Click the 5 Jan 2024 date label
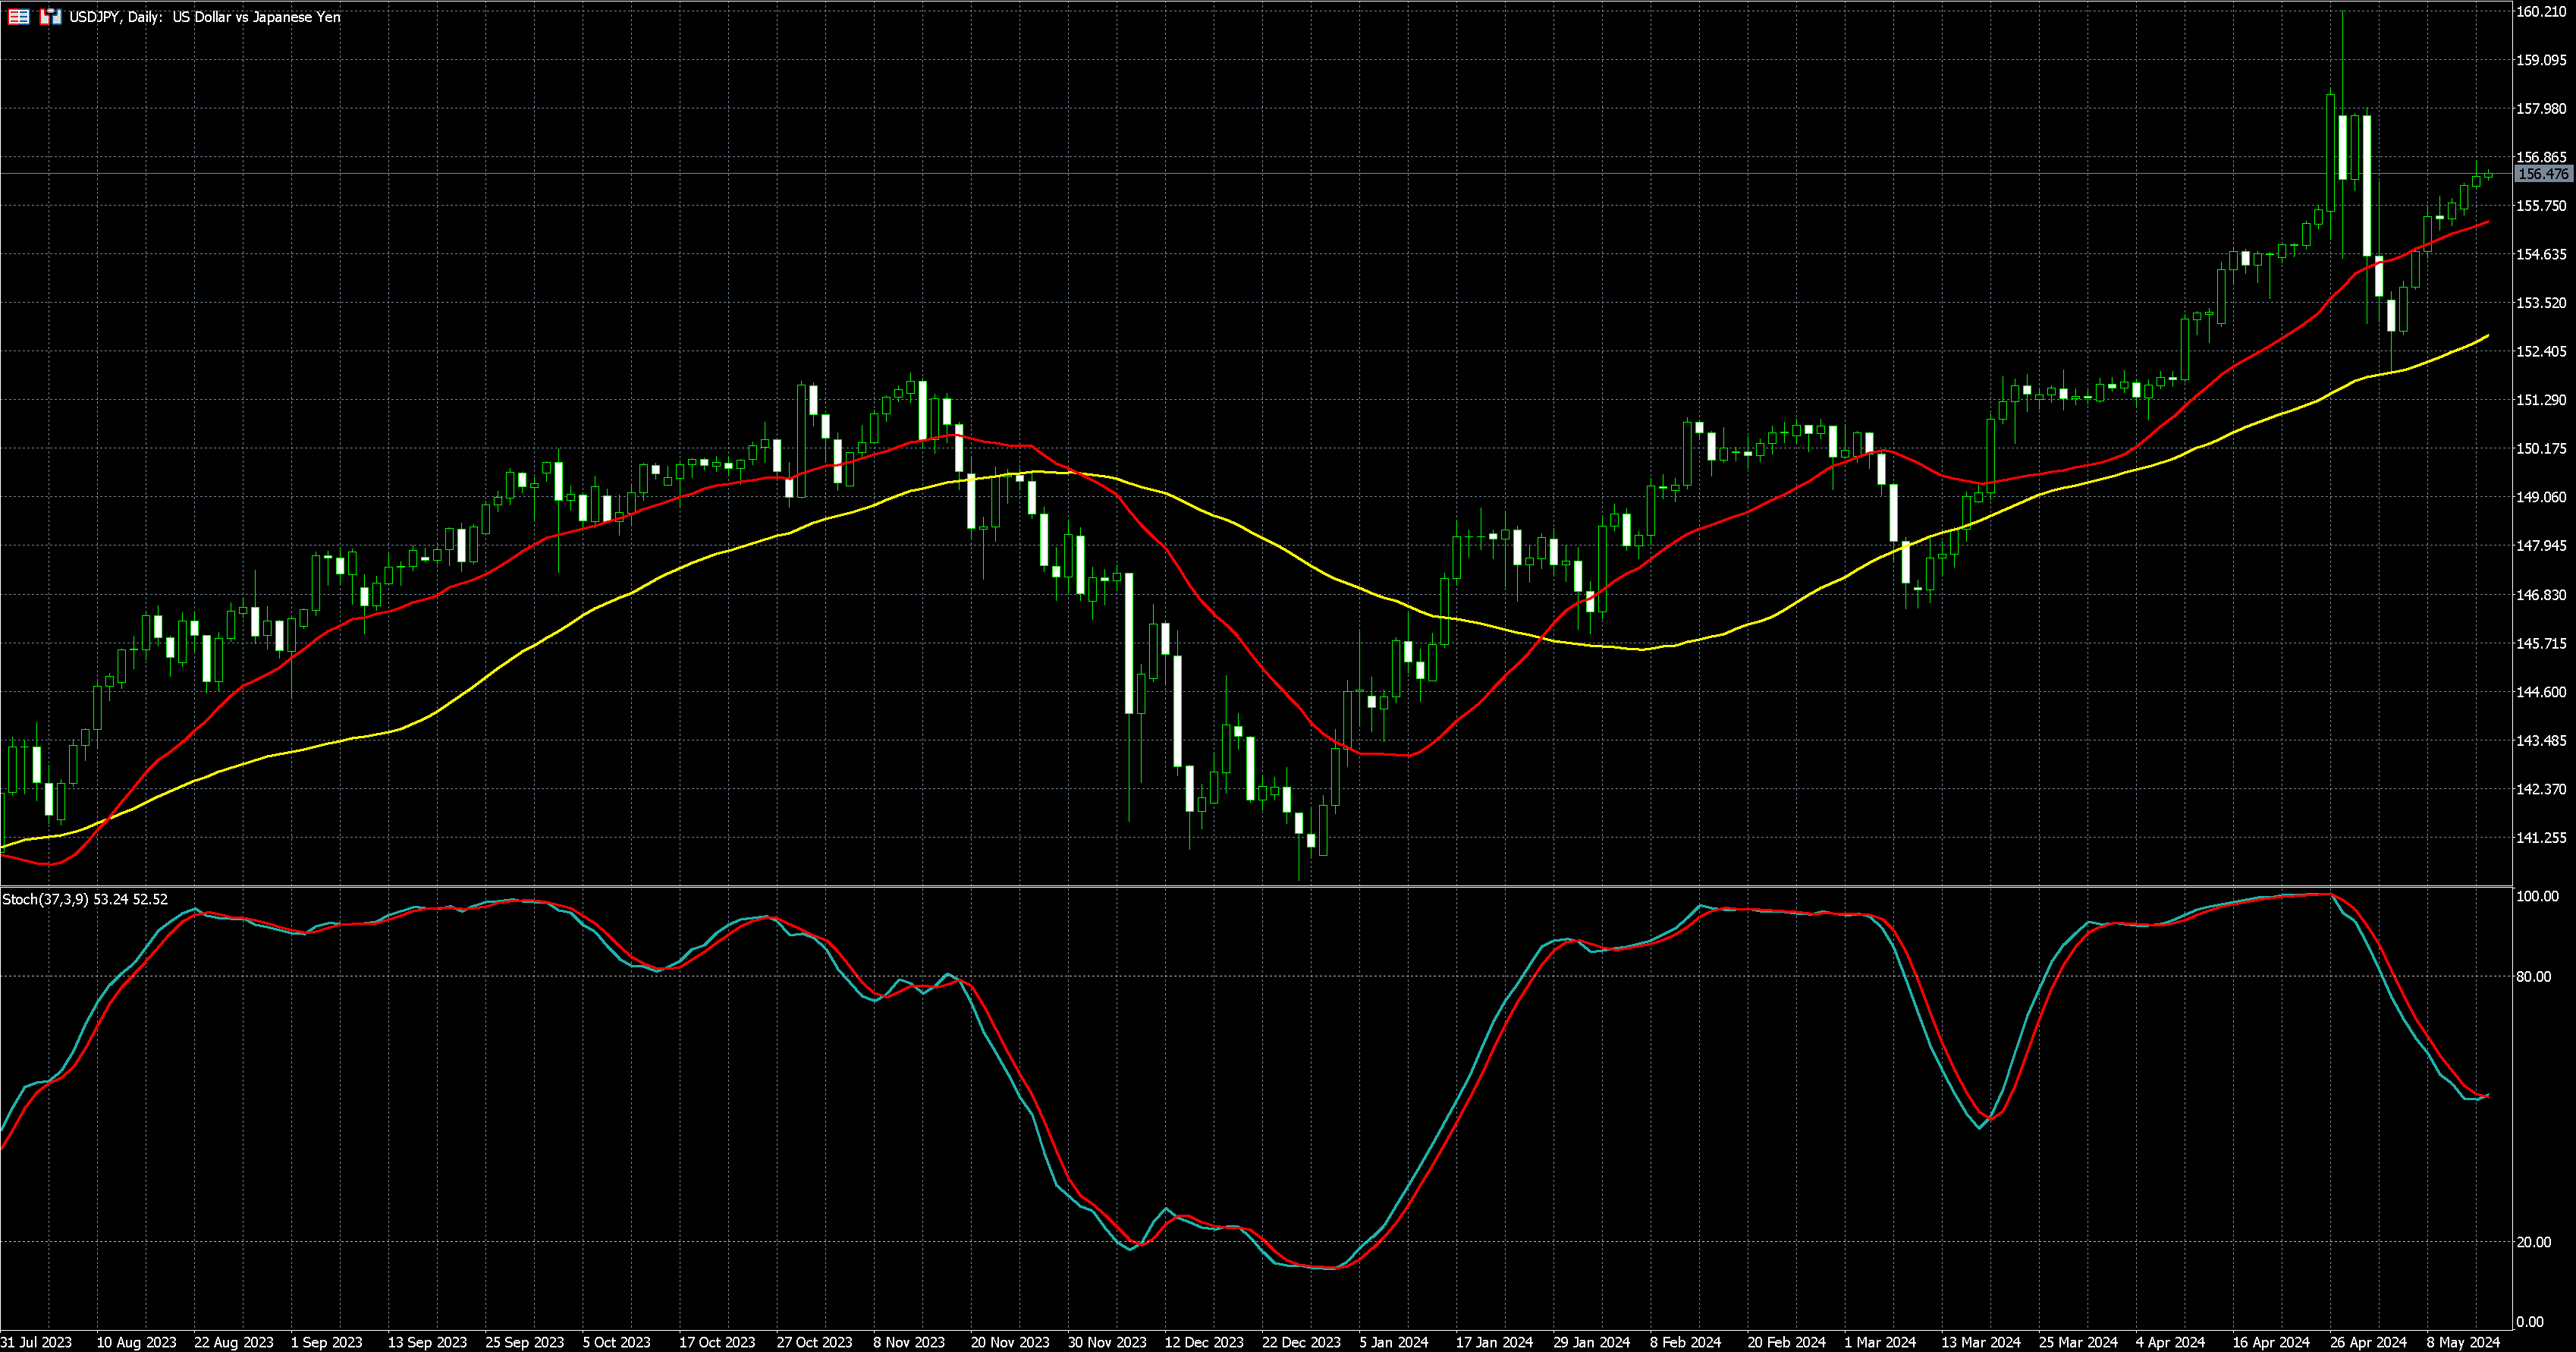 (x=1393, y=1342)
